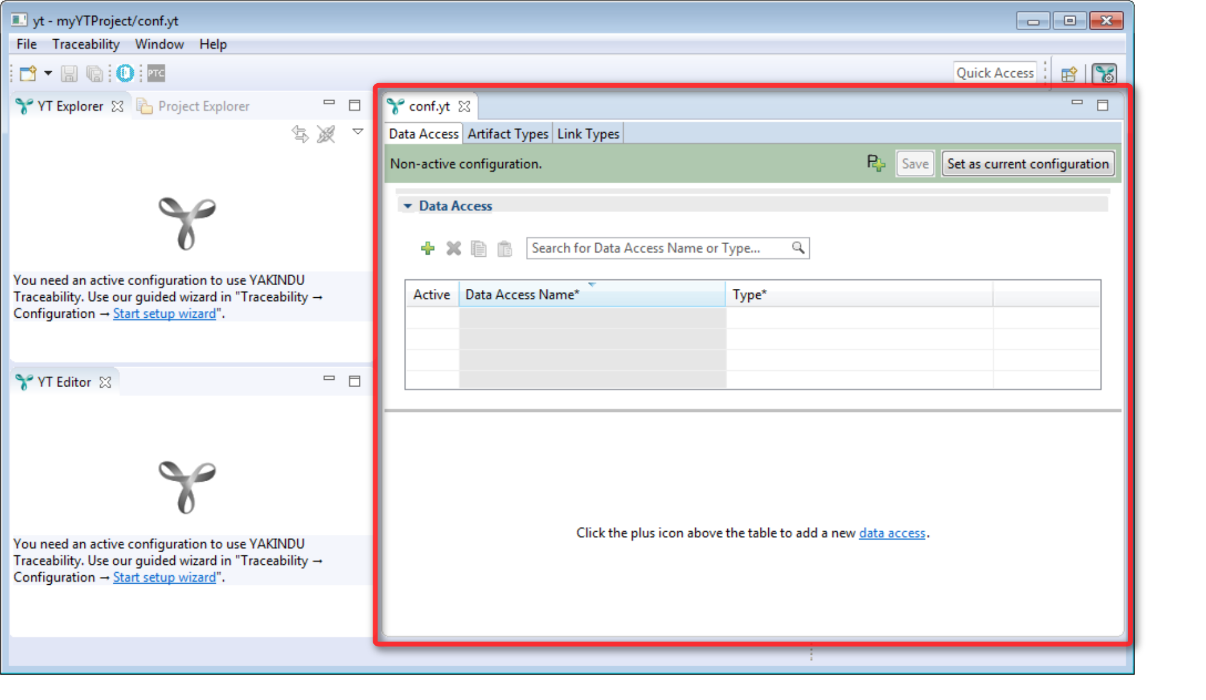This screenshot has height=700, width=1206.
Task: Select the Save All toolbar icon
Action: [x=94, y=73]
